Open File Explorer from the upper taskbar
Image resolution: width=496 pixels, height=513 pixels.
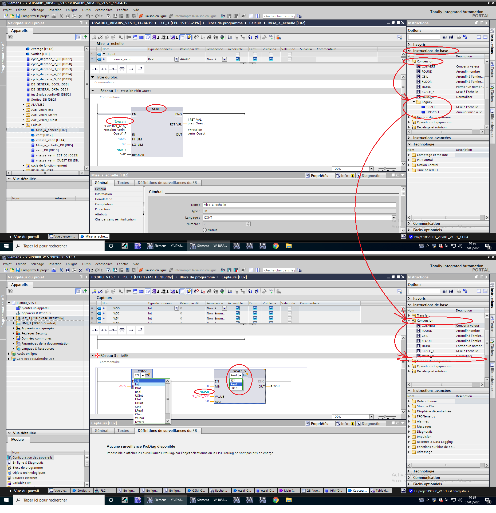(289, 246)
